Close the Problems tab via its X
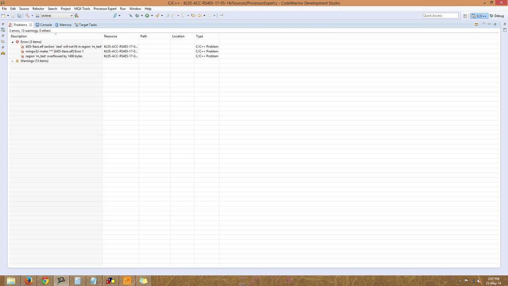508x286 pixels. (31, 24)
